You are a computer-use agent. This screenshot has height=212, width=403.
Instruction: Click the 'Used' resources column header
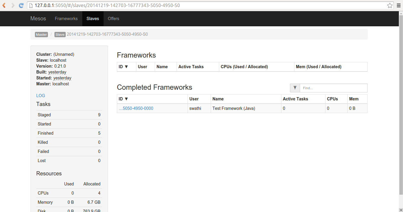pyautogui.click(x=69, y=184)
